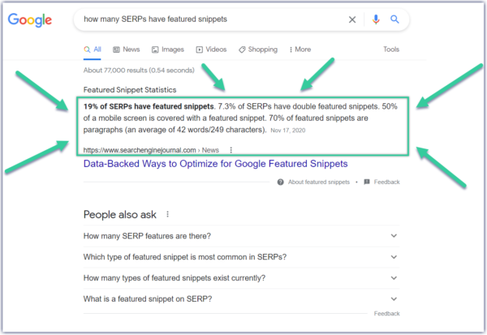Clear the search box with X icon
Screen dimensions: 487x335
pyautogui.click(x=352, y=19)
